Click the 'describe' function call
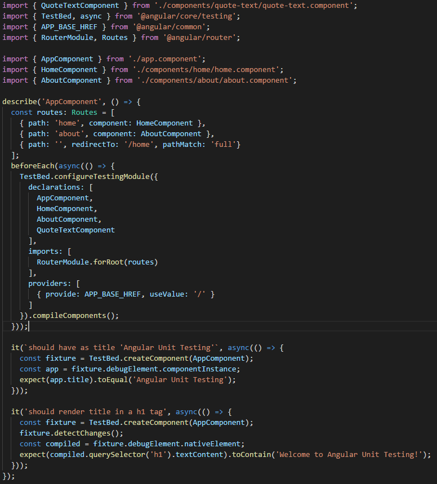This screenshot has width=437, height=484. coord(20,102)
